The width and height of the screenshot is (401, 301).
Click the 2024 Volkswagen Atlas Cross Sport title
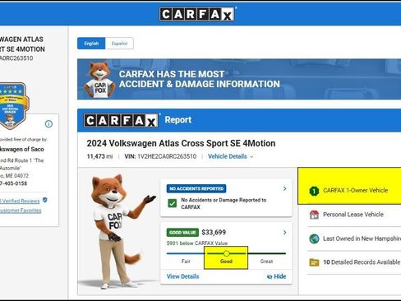point(181,143)
